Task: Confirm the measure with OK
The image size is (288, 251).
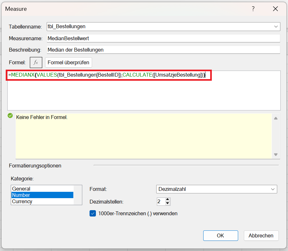Action: coord(220,235)
